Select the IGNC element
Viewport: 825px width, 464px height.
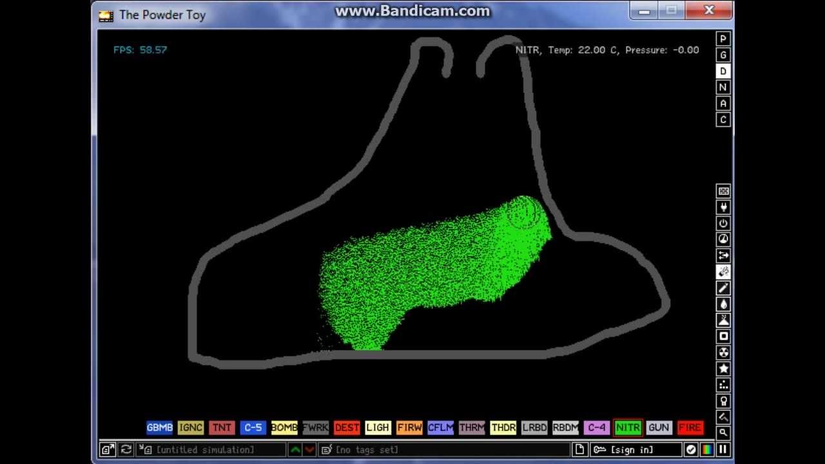coord(191,427)
